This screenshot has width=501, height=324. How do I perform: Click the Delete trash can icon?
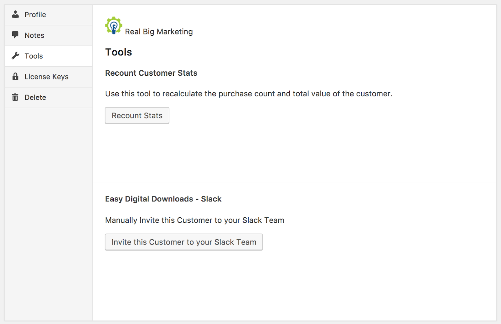click(15, 97)
